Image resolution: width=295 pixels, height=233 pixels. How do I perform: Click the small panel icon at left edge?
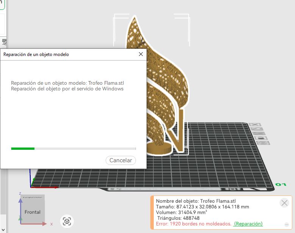point(3,41)
